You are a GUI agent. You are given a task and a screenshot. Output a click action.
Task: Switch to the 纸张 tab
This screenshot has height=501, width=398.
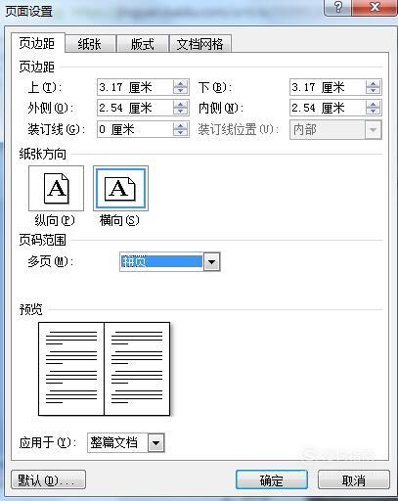[x=90, y=44]
